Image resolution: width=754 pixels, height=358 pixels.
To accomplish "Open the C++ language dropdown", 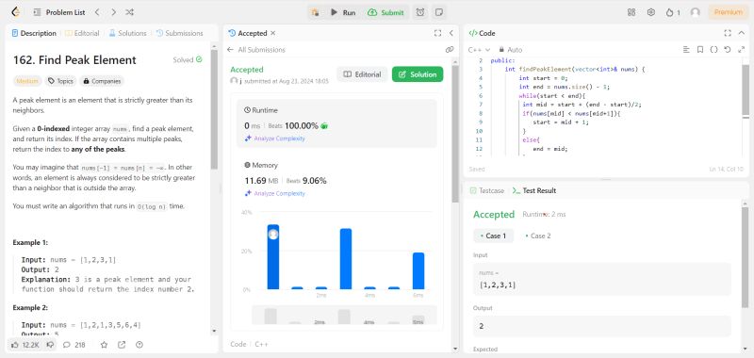I will tap(479, 50).
